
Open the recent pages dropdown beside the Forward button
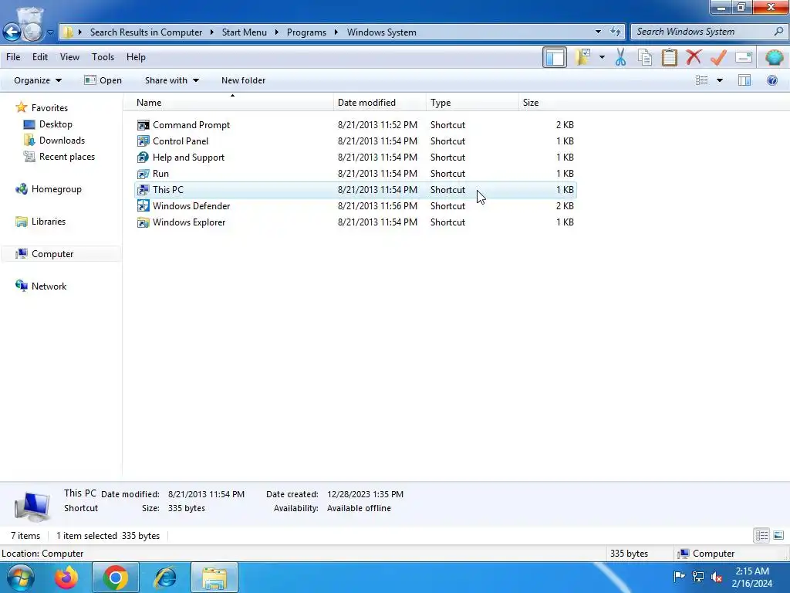[x=50, y=32]
